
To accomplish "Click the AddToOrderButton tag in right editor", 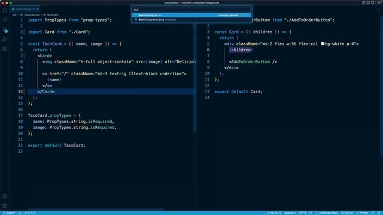I will click(x=253, y=62).
